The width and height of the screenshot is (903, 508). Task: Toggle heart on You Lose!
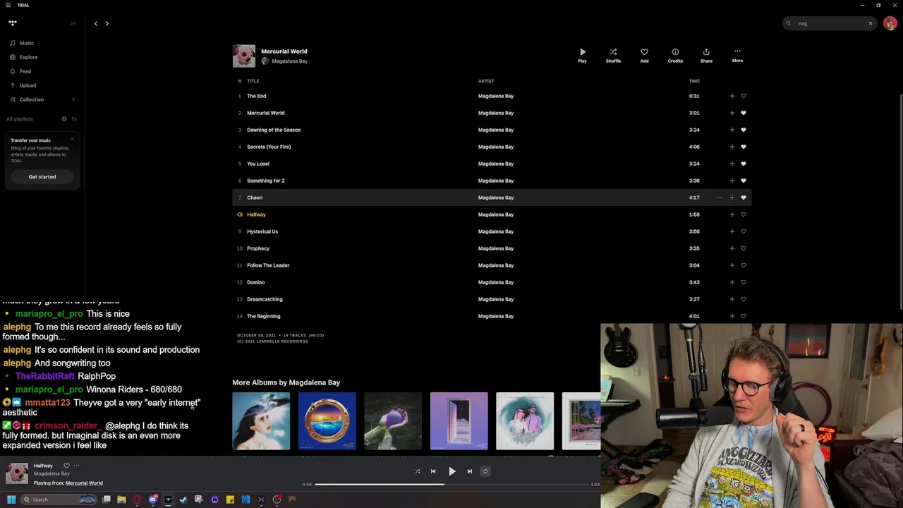[743, 164]
